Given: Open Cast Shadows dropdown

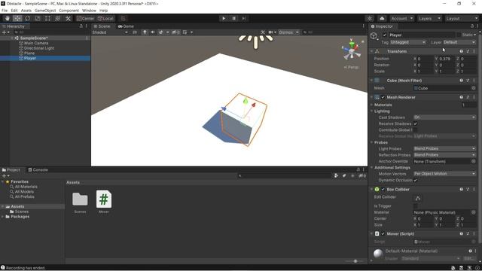Looking at the screenshot, I should [x=444, y=117].
